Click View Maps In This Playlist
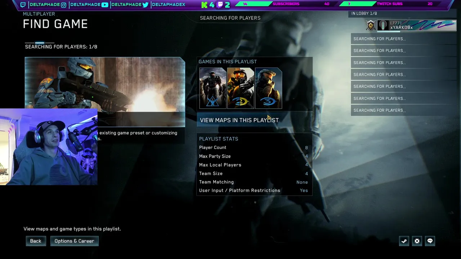Viewport: 461px width, 259px height. tap(254, 120)
